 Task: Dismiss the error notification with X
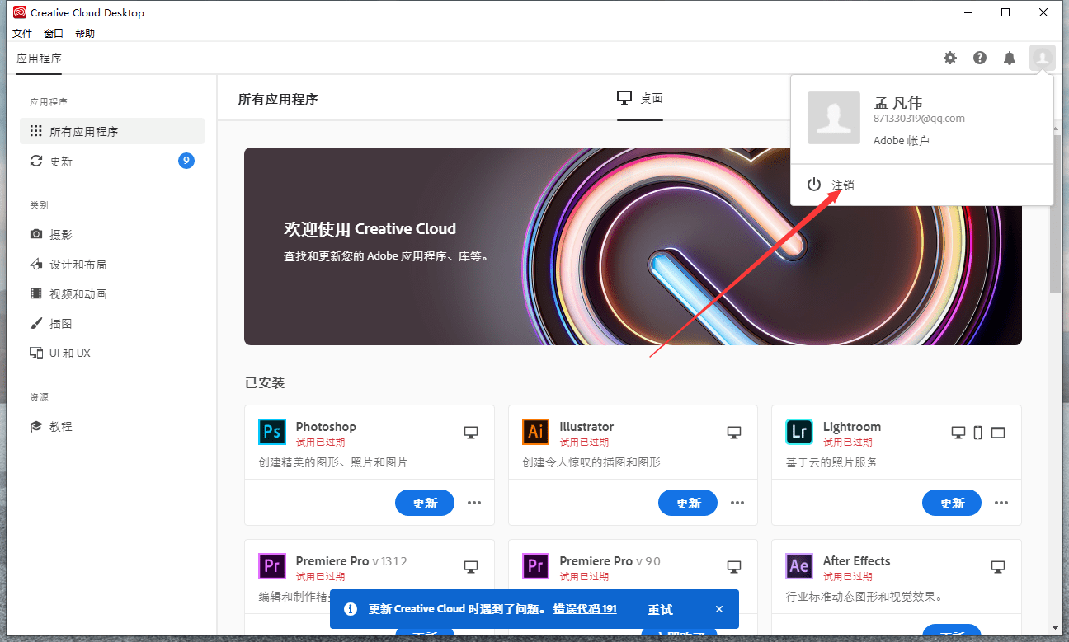coord(719,609)
